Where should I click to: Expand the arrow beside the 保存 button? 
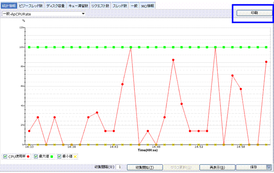tap(269, 167)
